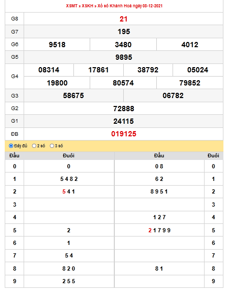
Task: Click G3 number 06782
Action: coord(173,95)
